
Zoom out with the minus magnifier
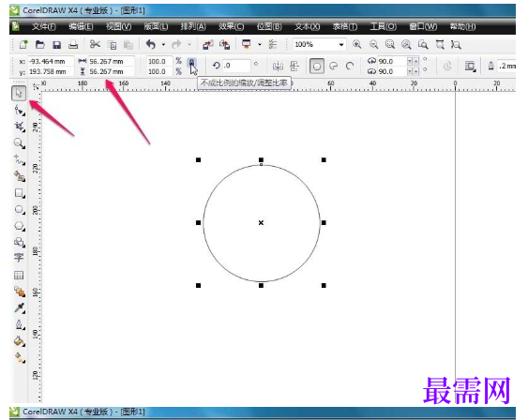(373, 44)
